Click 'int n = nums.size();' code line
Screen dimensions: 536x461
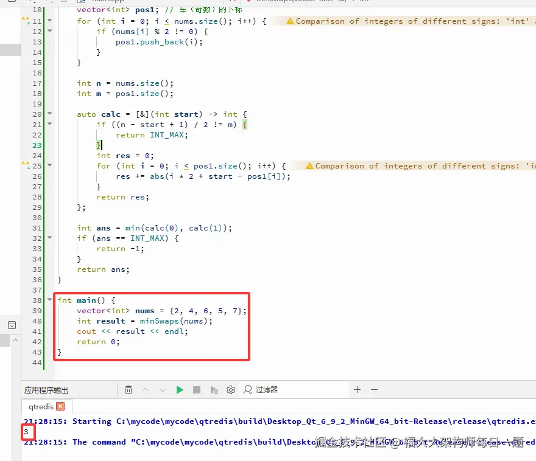pyautogui.click(x=125, y=83)
